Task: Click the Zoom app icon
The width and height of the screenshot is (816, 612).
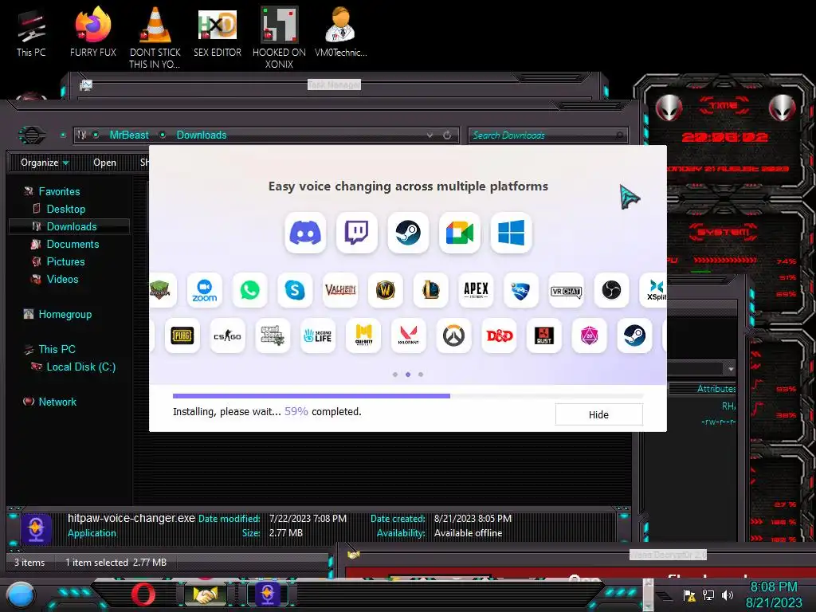Action: pyautogui.click(x=205, y=290)
